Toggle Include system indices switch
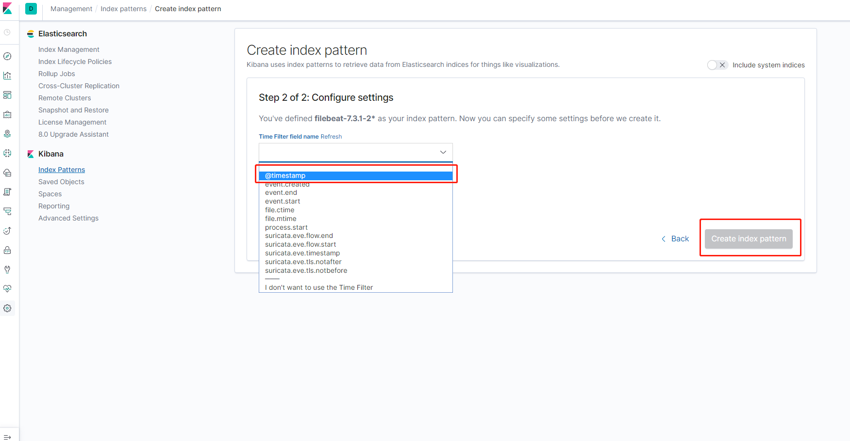This screenshot has height=441, width=850. pos(717,65)
